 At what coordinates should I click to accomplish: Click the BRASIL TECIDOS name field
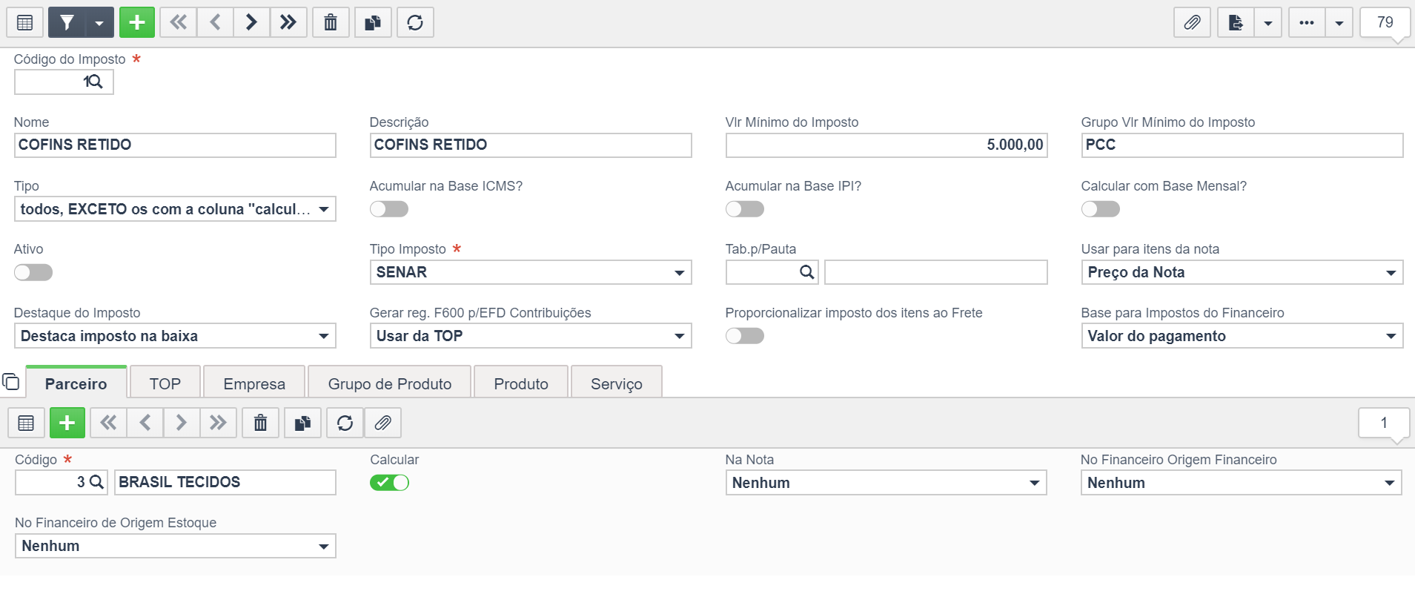click(x=225, y=482)
